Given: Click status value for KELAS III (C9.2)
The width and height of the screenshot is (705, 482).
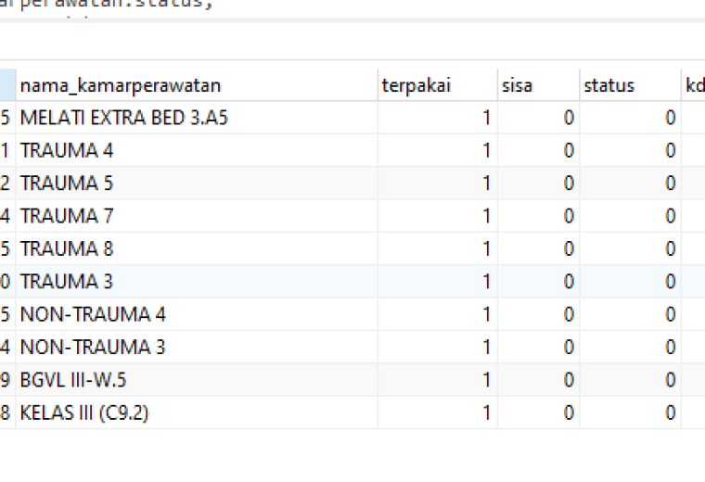Looking at the screenshot, I should pyautogui.click(x=630, y=412).
